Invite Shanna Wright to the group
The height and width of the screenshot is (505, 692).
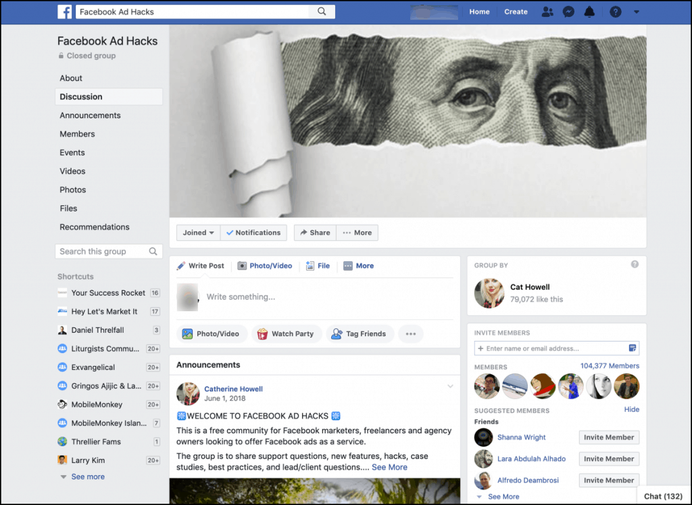pos(609,437)
